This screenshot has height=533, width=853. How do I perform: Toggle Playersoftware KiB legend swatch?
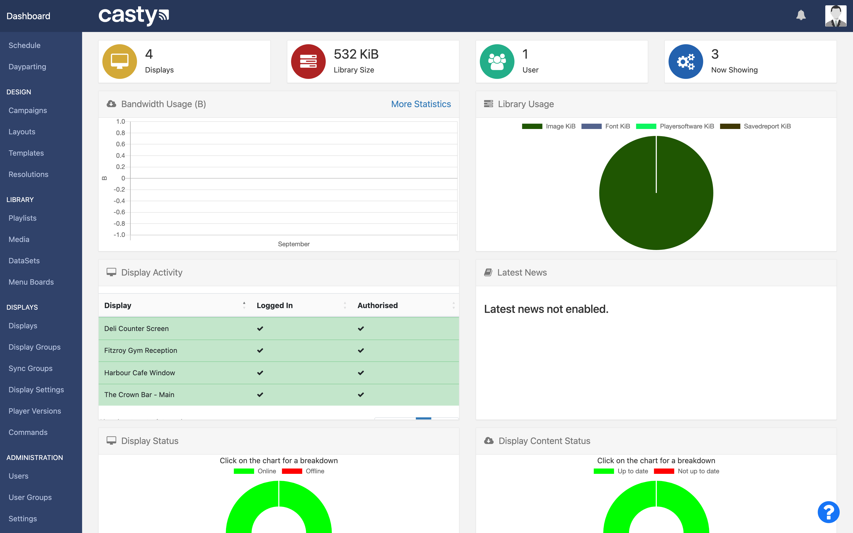(646, 126)
